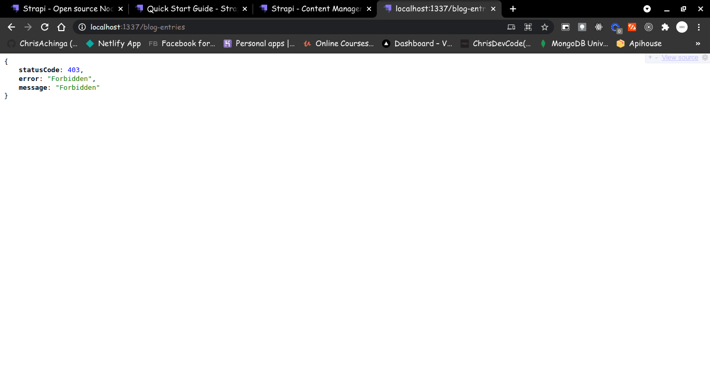
Task: Open the Dashboard – Vercel bookmark
Action: [417, 44]
